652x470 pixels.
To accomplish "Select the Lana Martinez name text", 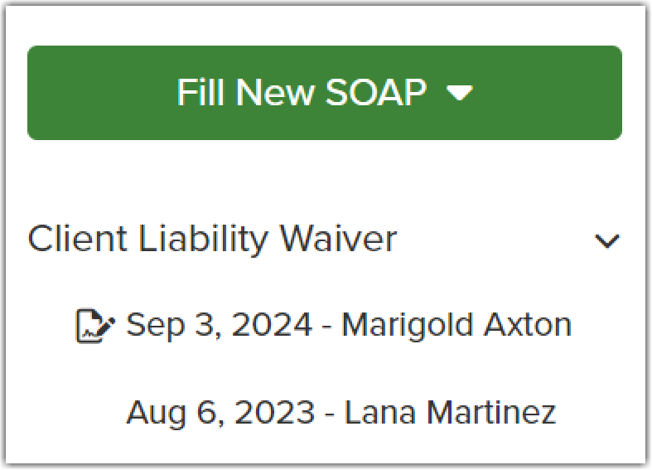I will [x=451, y=413].
